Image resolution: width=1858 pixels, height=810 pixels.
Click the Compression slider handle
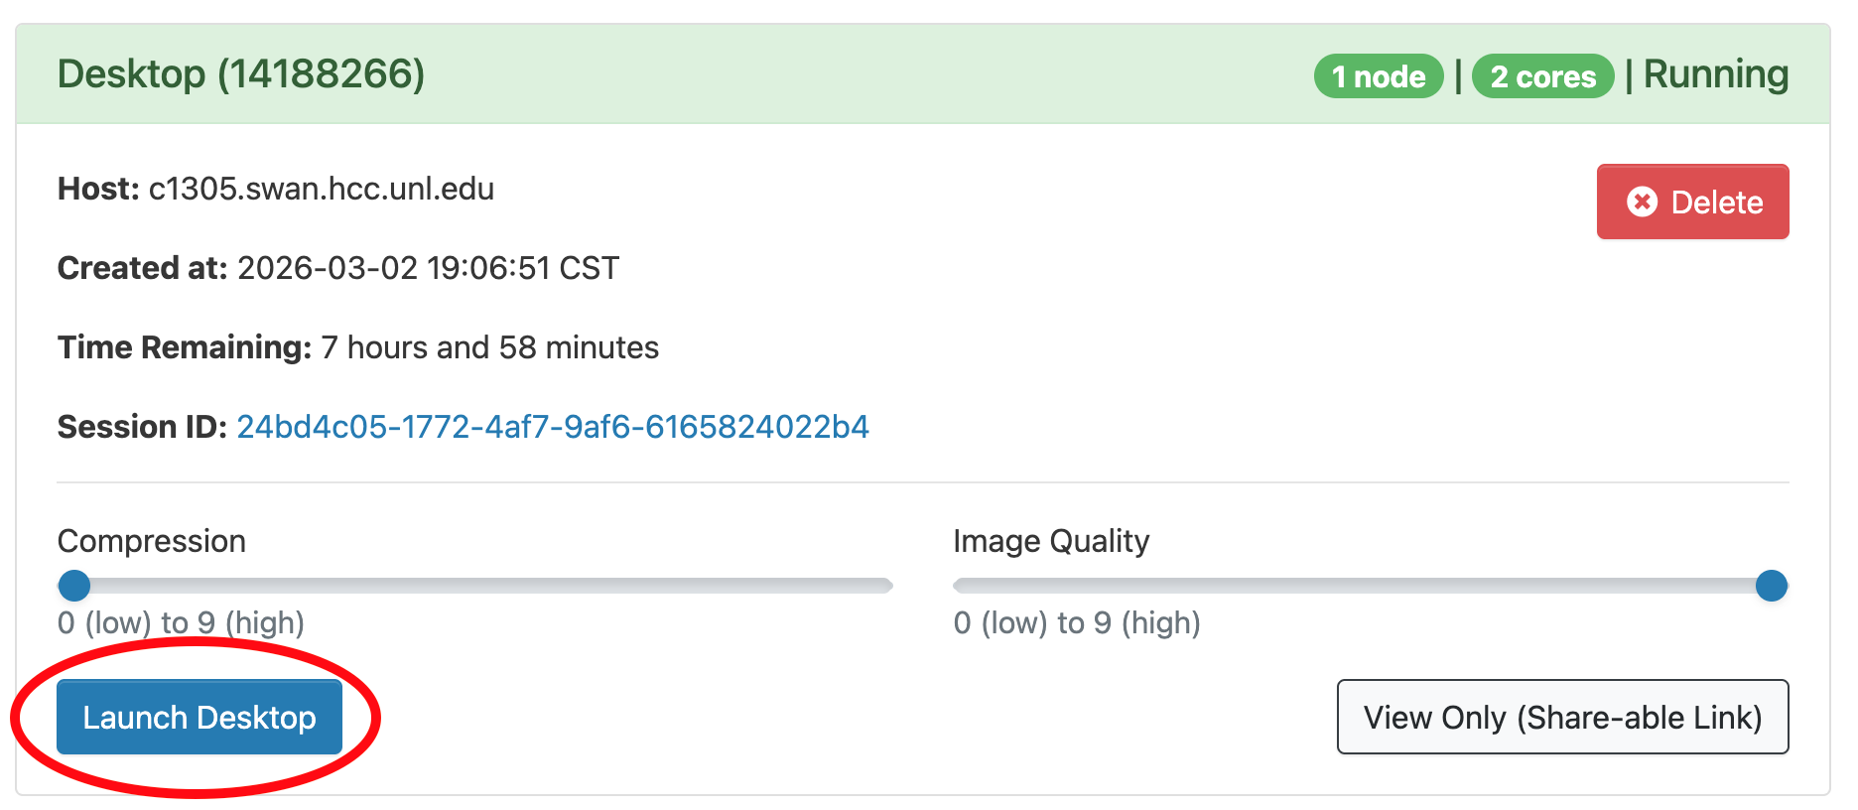pos(74,586)
